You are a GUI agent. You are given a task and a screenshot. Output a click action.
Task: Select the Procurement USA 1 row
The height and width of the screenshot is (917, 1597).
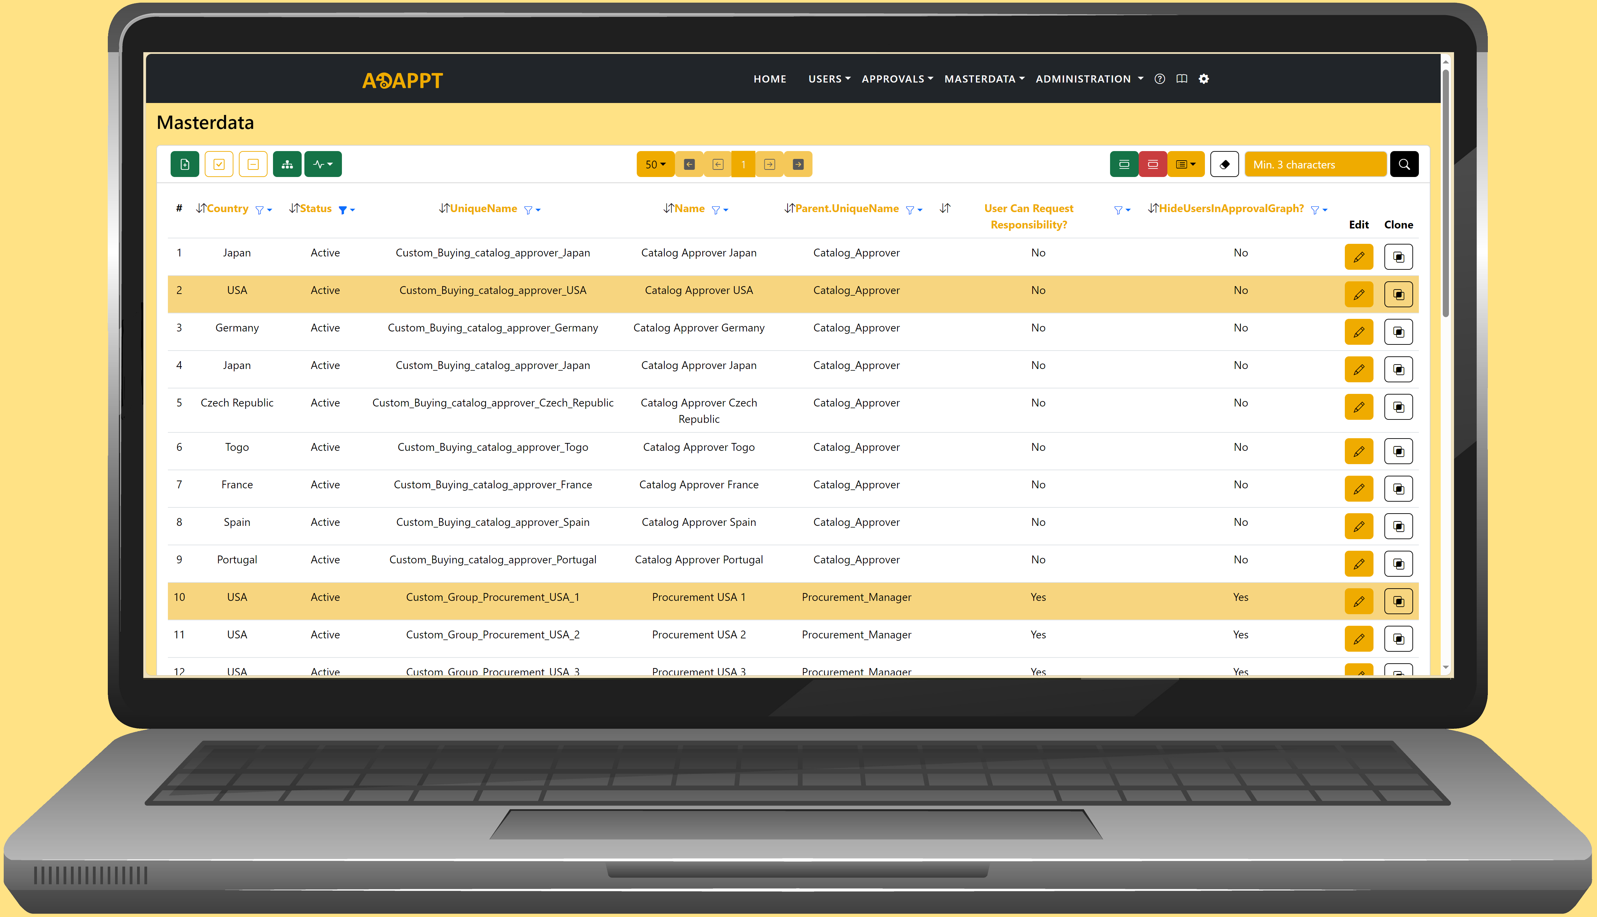click(x=697, y=597)
